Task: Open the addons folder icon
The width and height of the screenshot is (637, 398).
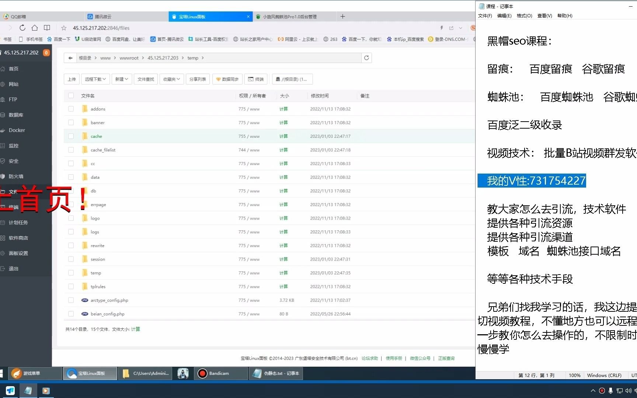Action: click(x=85, y=109)
